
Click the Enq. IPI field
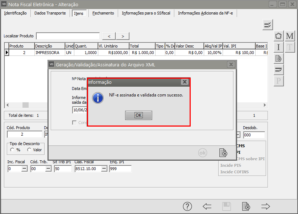[x=120, y=169]
